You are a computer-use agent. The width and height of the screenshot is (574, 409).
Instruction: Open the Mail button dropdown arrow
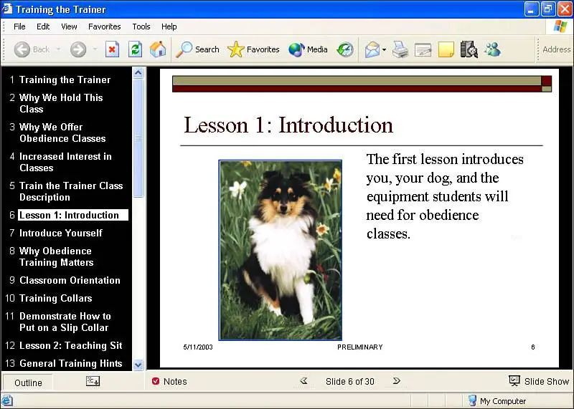384,49
